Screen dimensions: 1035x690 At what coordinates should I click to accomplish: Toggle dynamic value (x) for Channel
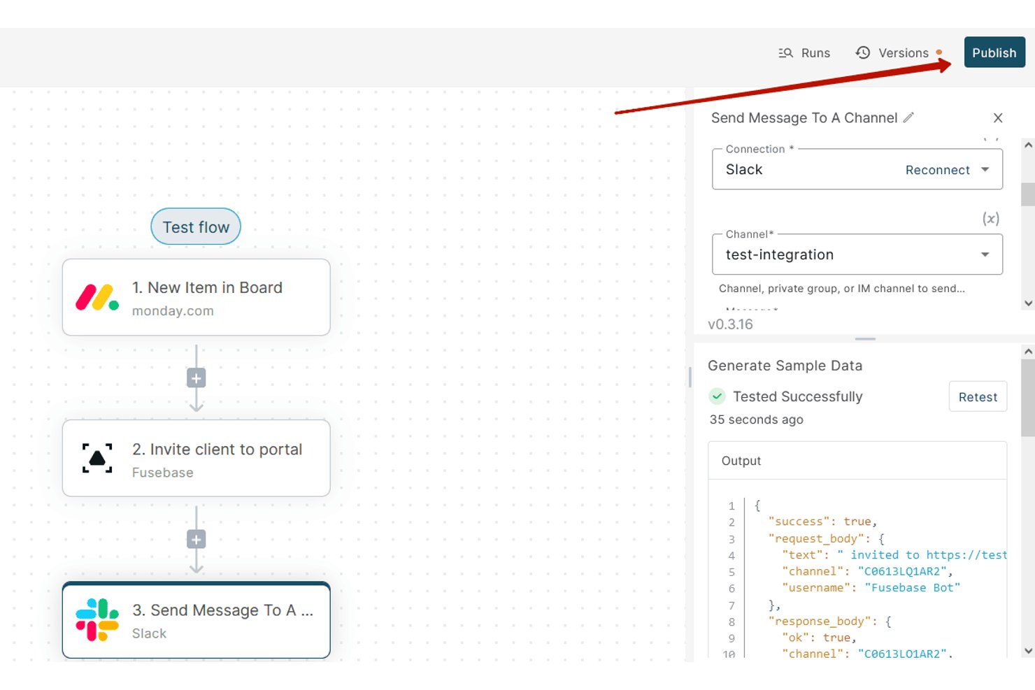[x=991, y=218]
